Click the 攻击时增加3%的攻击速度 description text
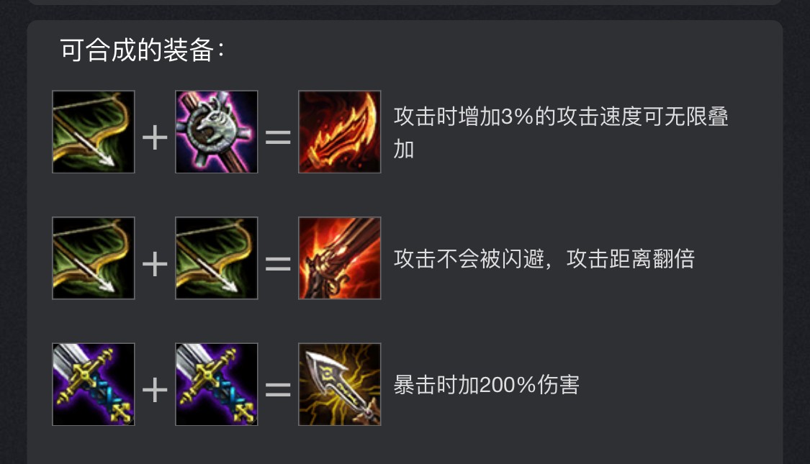The width and height of the screenshot is (810, 464). 518,117
